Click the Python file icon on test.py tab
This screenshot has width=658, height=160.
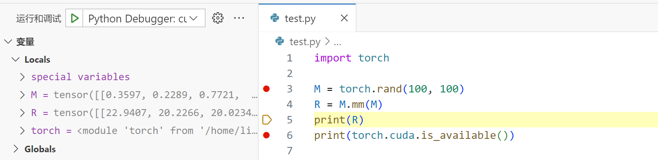[x=275, y=18]
